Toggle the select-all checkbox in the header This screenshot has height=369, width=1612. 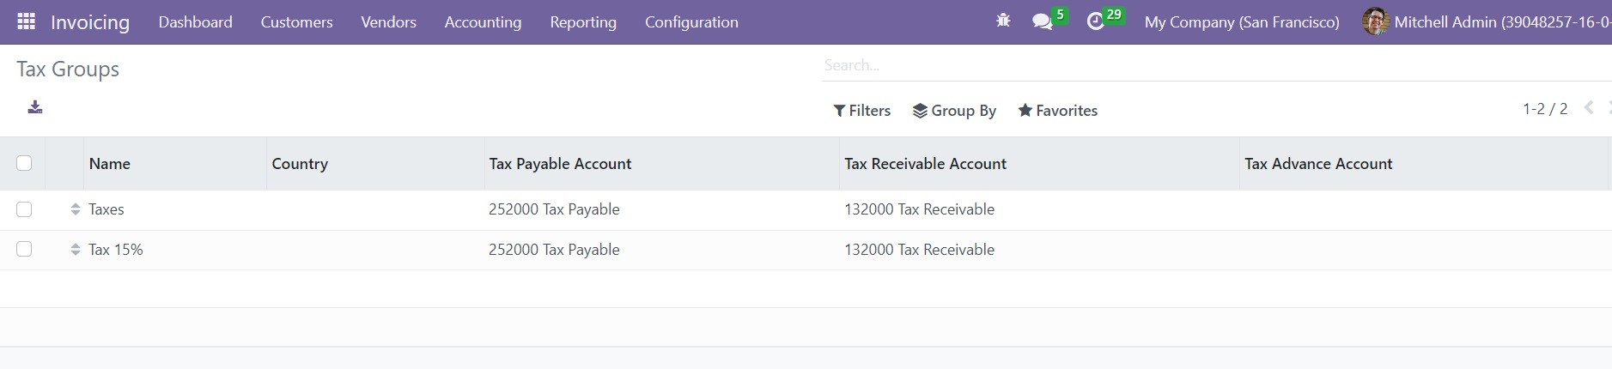point(24,163)
